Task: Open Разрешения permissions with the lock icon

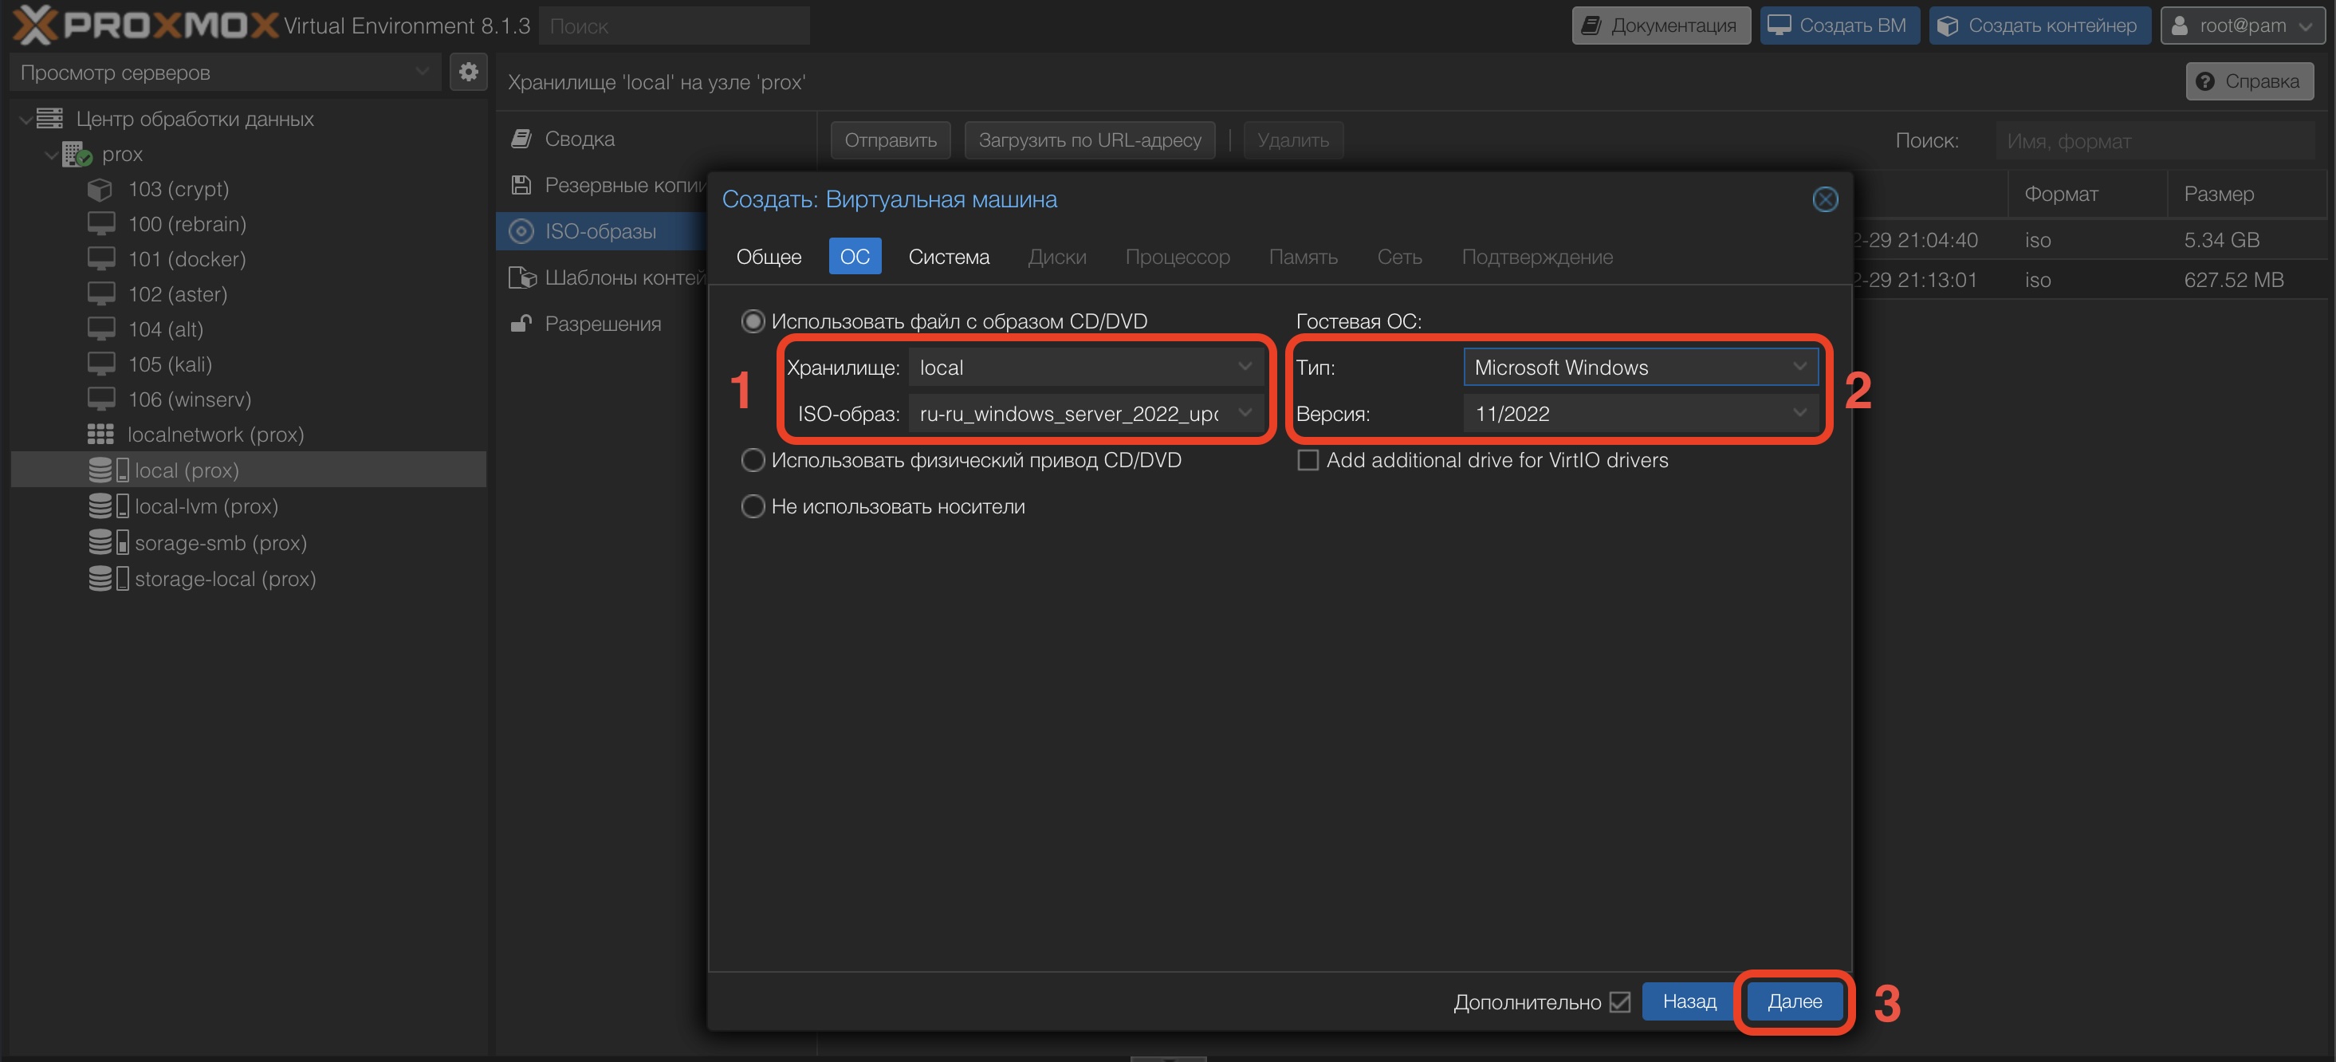Action: pyautogui.click(x=521, y=324)
